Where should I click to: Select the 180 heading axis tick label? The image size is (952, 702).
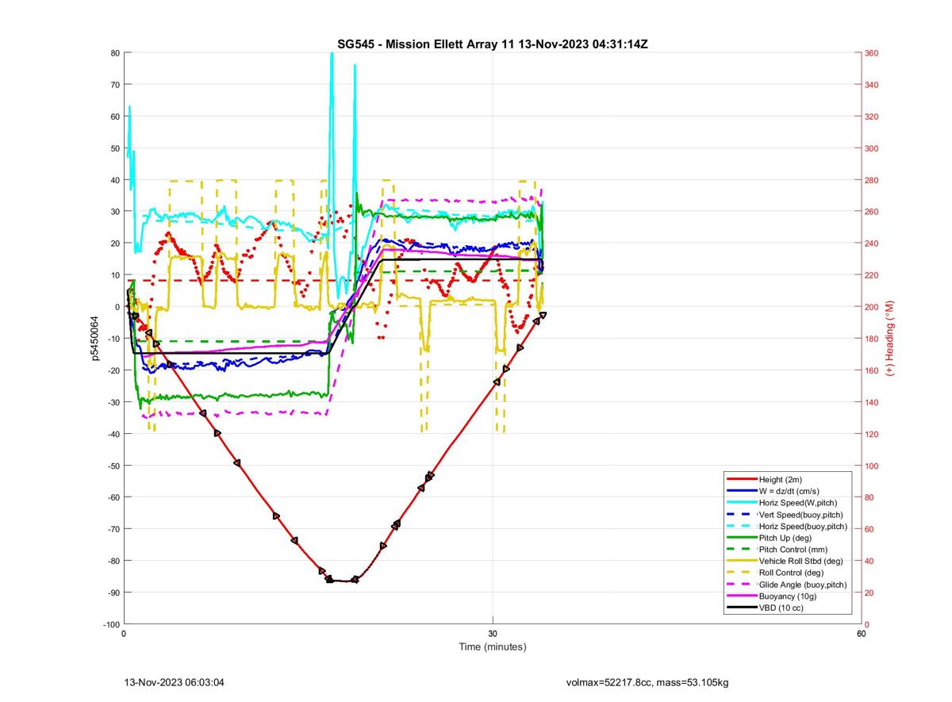tap(873, 339)
